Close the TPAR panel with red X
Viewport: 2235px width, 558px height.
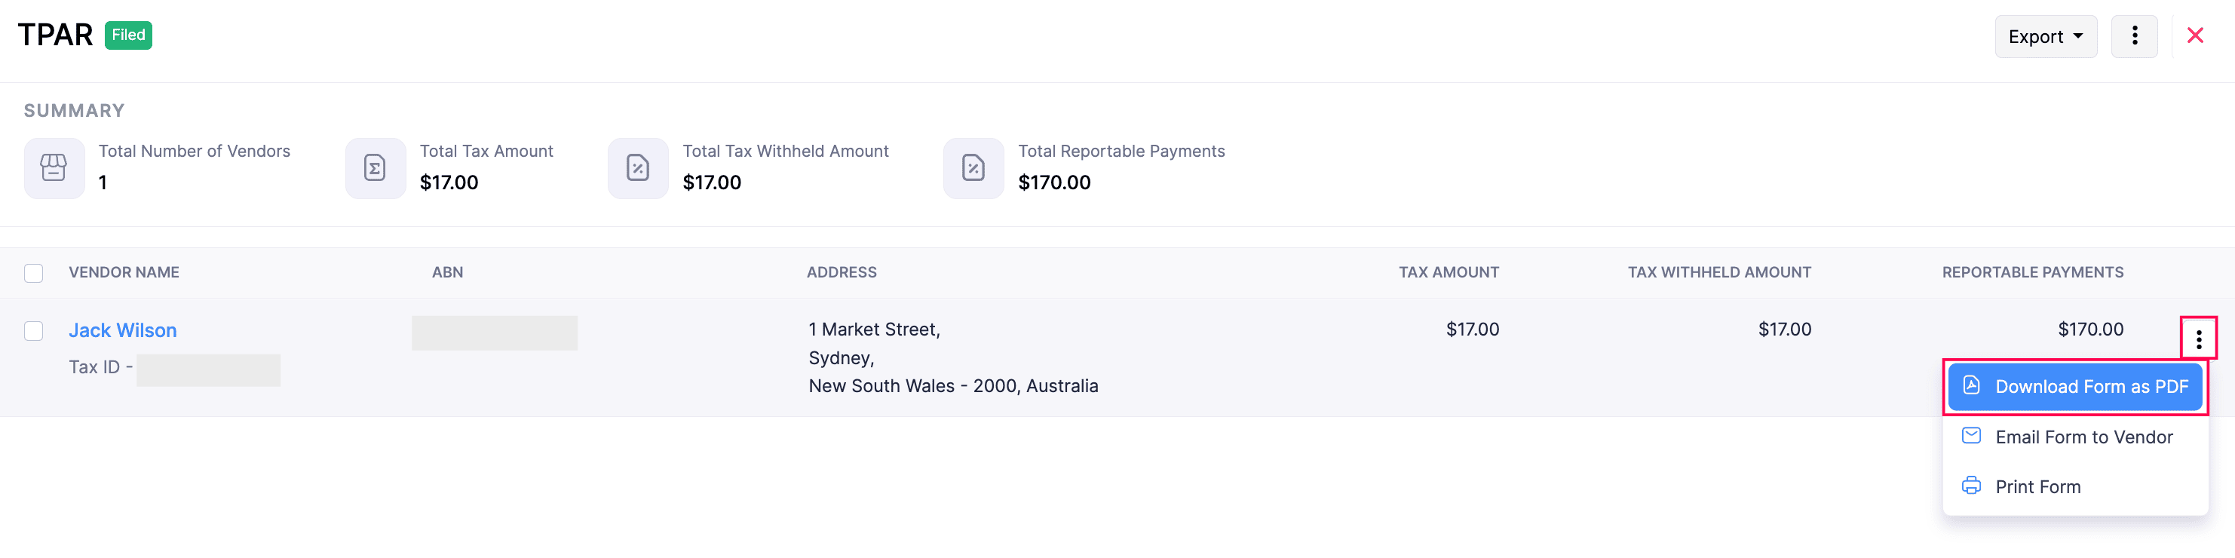tap(2195, 35)
